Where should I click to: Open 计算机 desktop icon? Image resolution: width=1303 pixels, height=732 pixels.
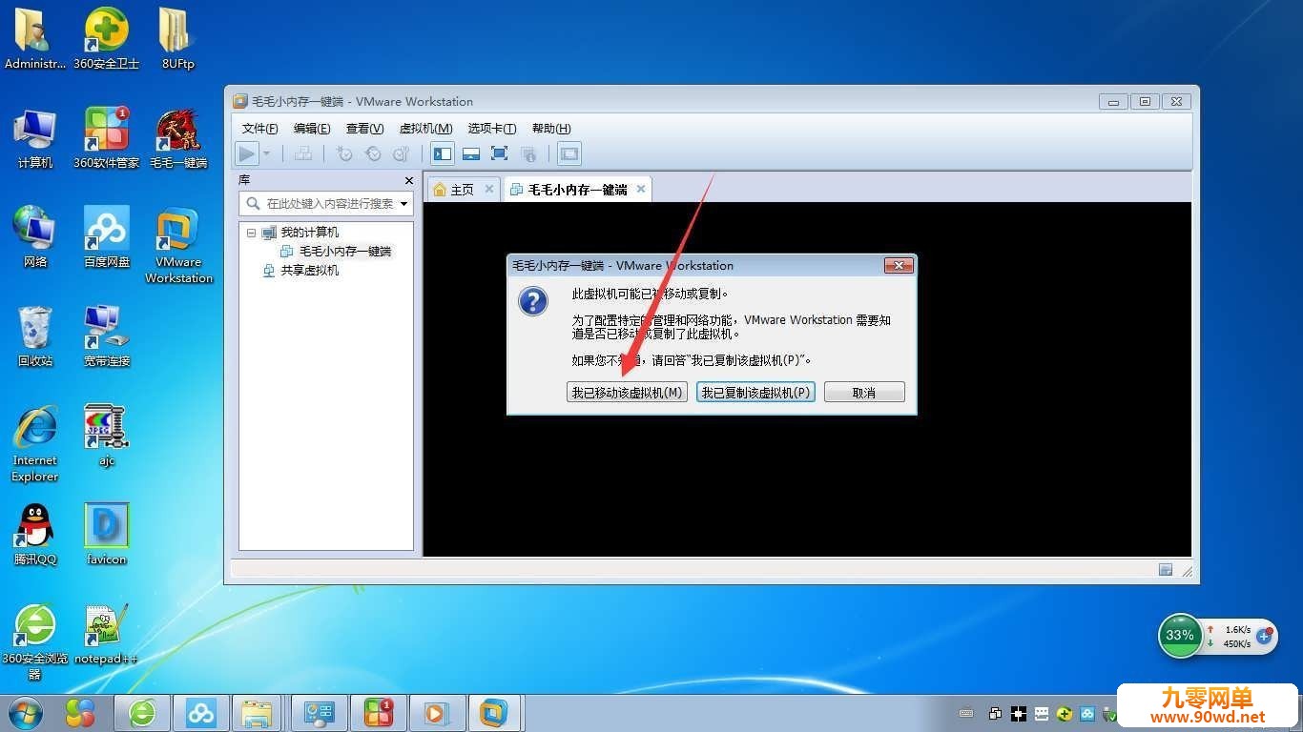coord(35,138)
